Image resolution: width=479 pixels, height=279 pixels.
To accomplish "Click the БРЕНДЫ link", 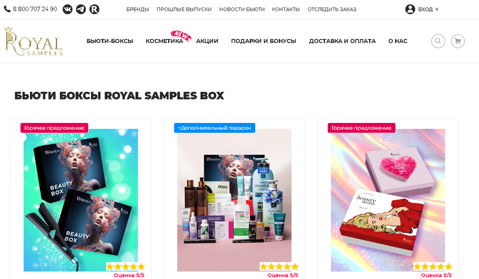I will 138,9.
